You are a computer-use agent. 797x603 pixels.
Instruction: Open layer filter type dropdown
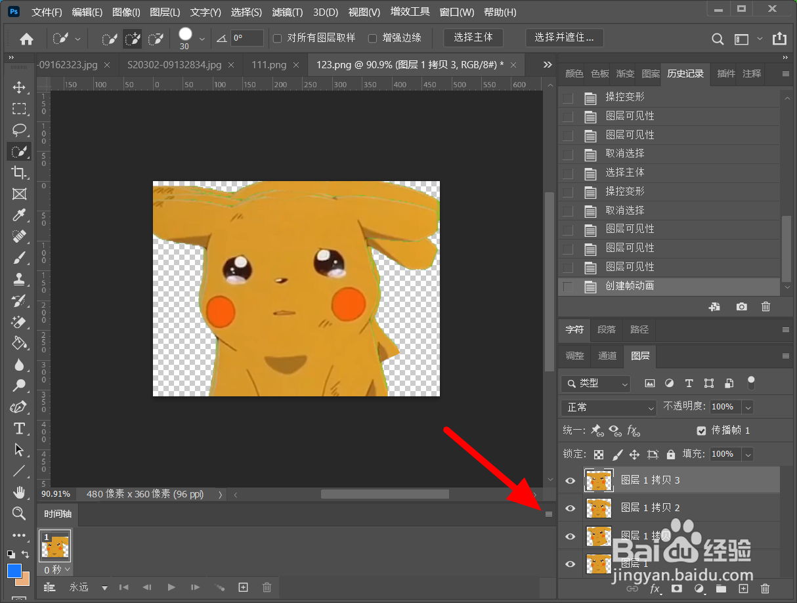(596, 383)
